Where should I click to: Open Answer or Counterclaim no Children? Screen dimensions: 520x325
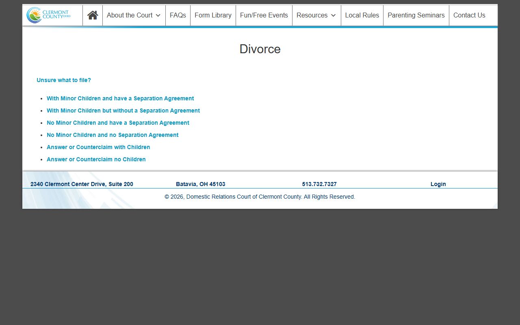[96, 159]
